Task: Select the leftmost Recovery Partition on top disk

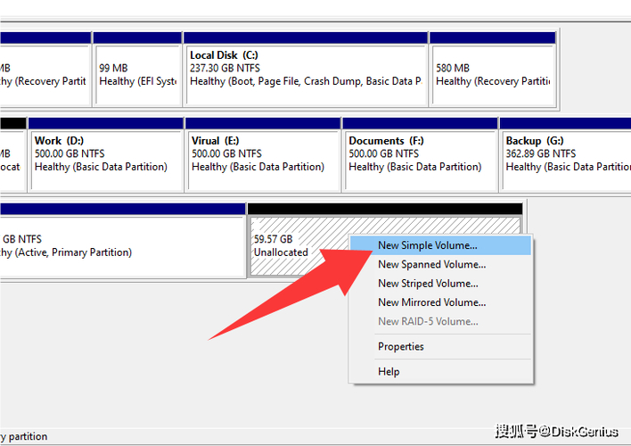Action: [45, 70]
